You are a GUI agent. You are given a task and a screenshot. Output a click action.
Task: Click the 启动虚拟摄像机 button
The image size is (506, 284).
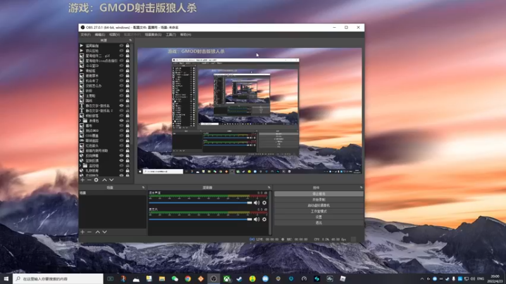point(319,206)
